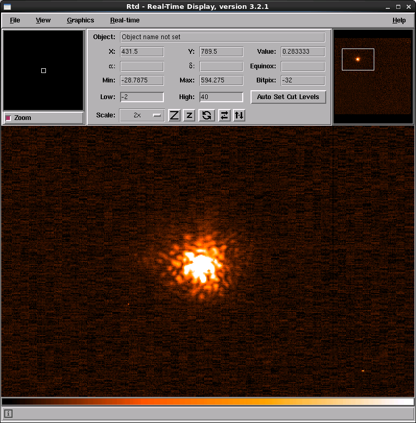
Task: Flip image horizontally with the left-right arrows icon
Action: 224,115
